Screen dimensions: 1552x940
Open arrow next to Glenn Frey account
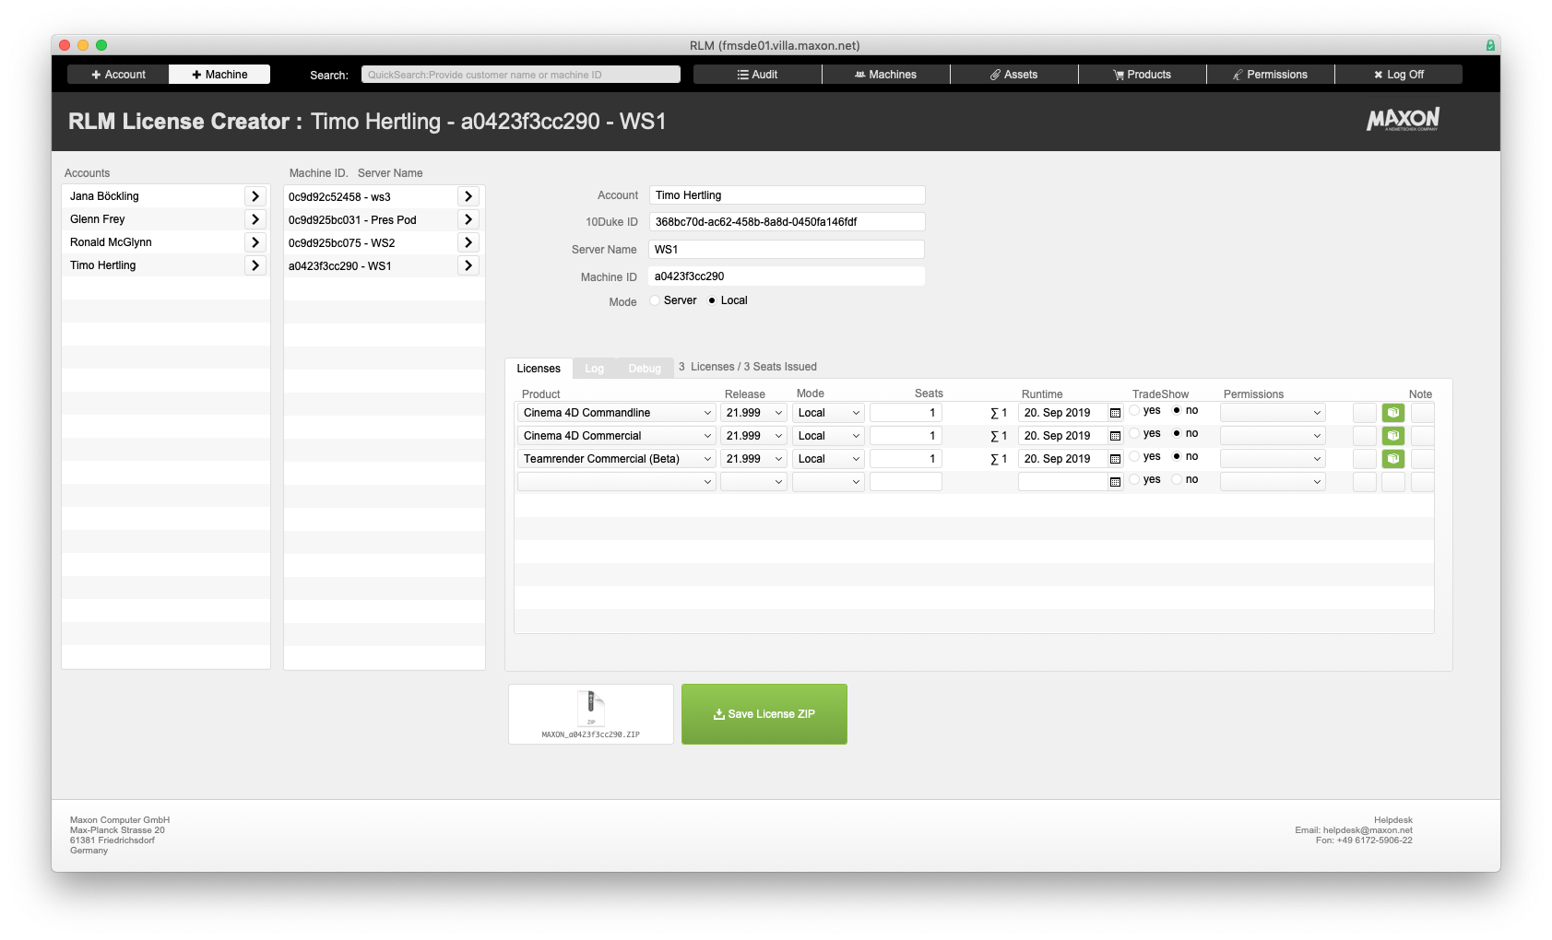pyautogui.click(x=255, y=219)
